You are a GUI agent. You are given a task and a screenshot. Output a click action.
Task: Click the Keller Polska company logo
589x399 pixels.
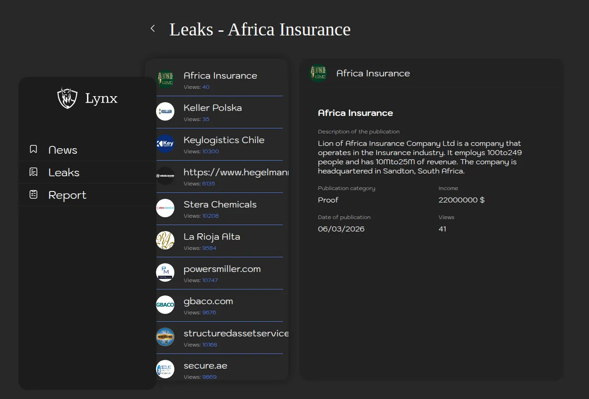[165, 111]
